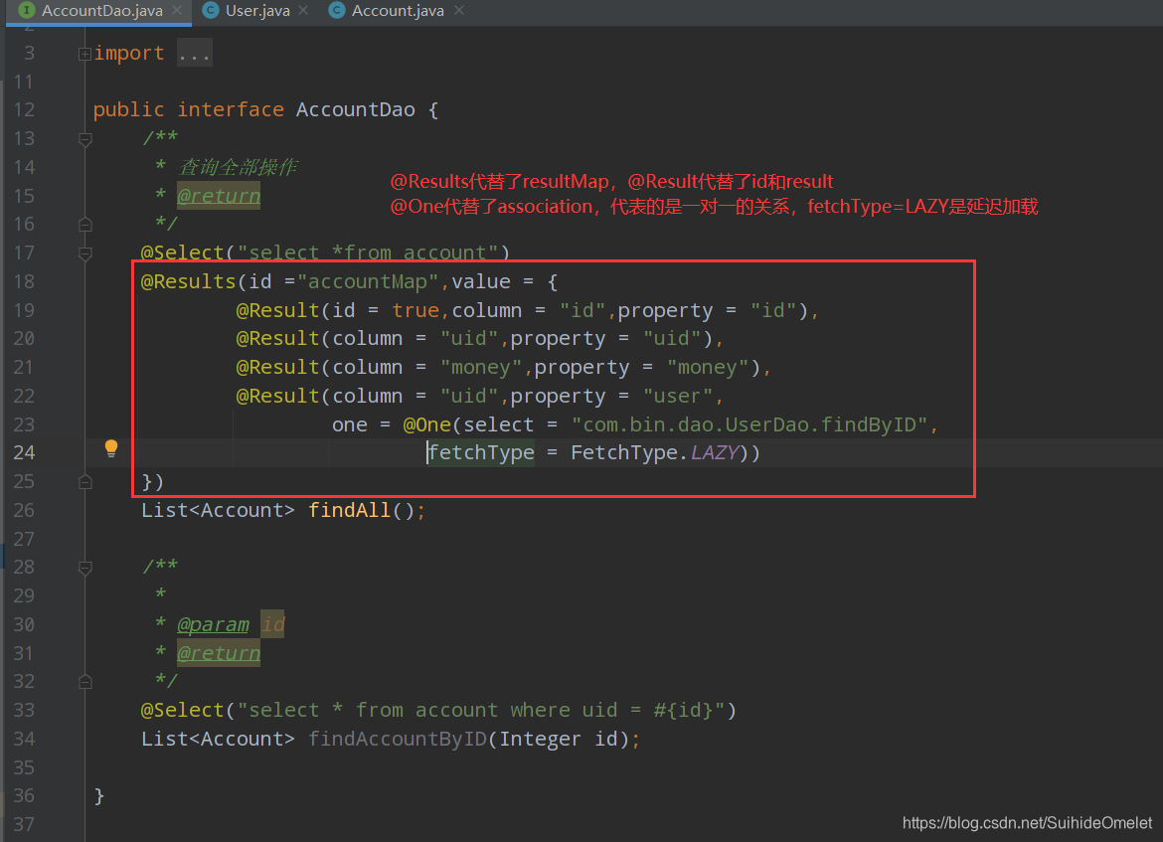Expand the folded import block
The height and width of the screenshot is (842, 1163).
84,54
